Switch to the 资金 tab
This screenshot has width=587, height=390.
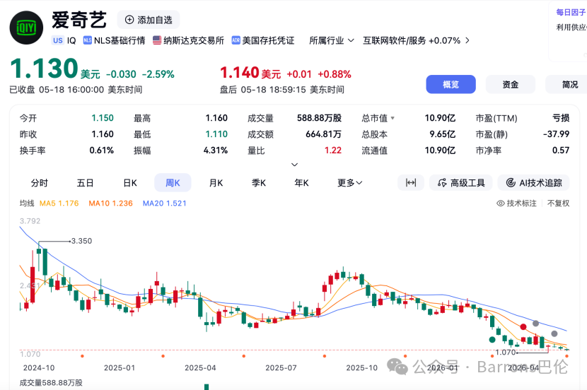[510, 85]
